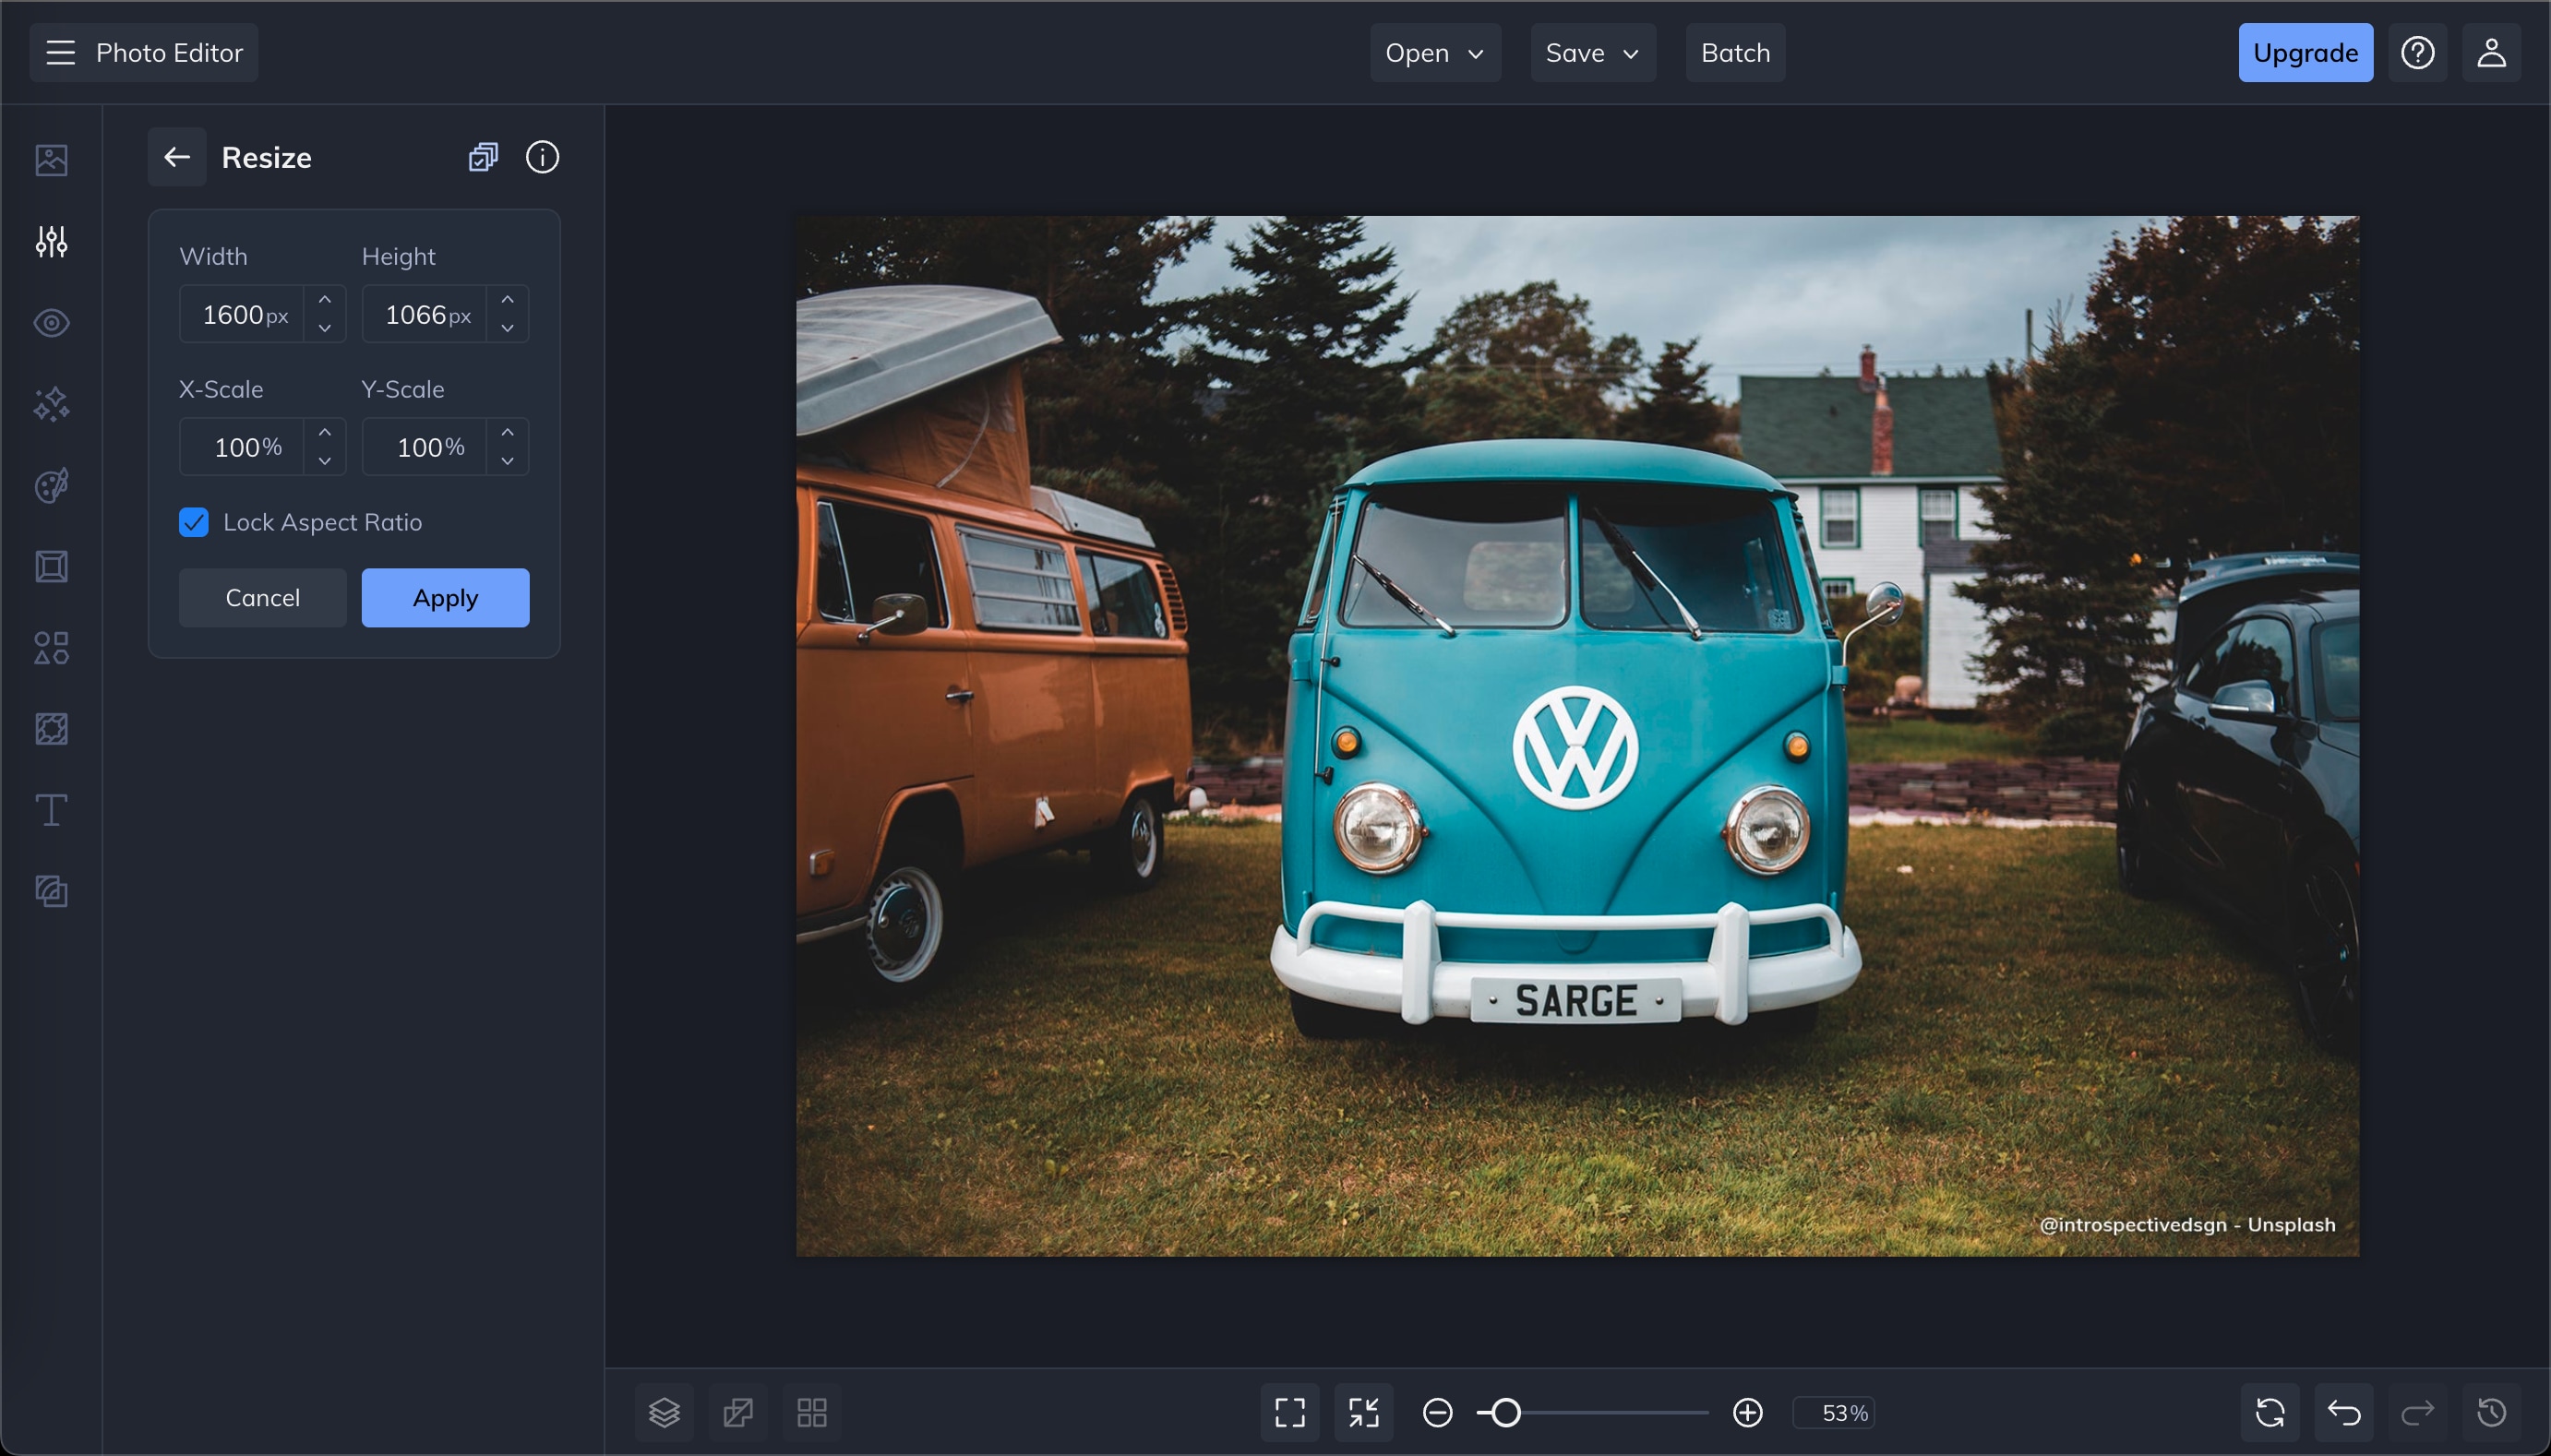The width and height of the screenshot is (2551, 1456).
Task: Decrease Y-Scale with the down arrow
Action: [508, 461]
